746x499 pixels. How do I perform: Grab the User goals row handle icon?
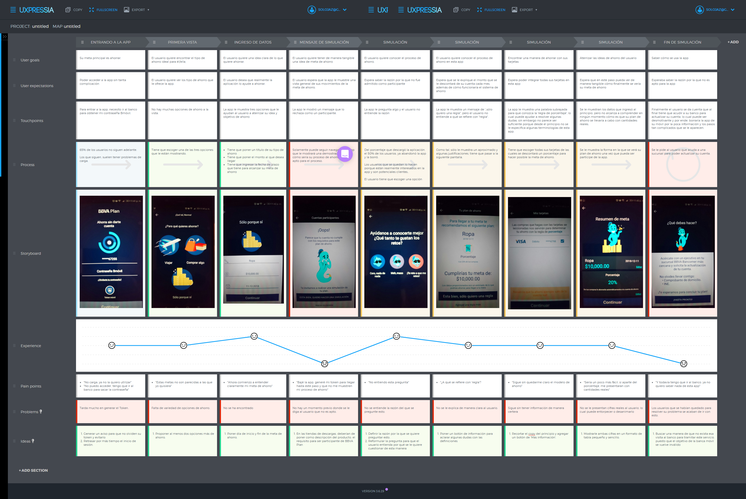[x=14, y=60]
